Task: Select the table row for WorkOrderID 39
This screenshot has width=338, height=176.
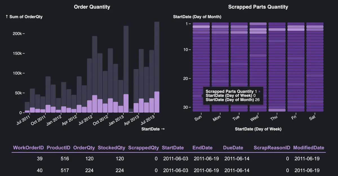Action: tap(113, 159)
